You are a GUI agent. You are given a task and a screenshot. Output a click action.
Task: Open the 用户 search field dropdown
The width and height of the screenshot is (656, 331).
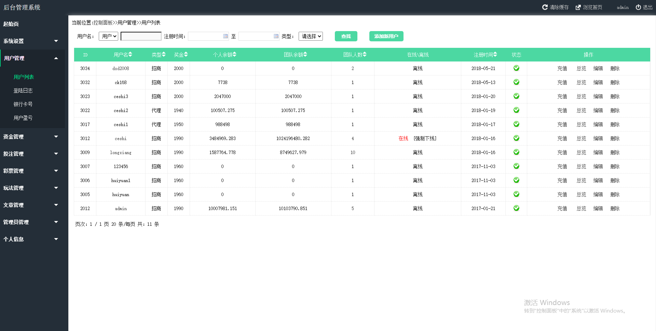(x=108, y=36)
